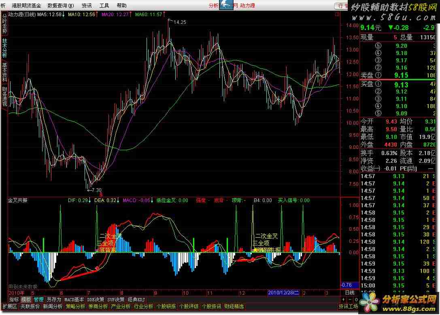Click the 买盘 ① price 9.13
The width and height of the screenshot is (440, 315).
coord(401,85)
